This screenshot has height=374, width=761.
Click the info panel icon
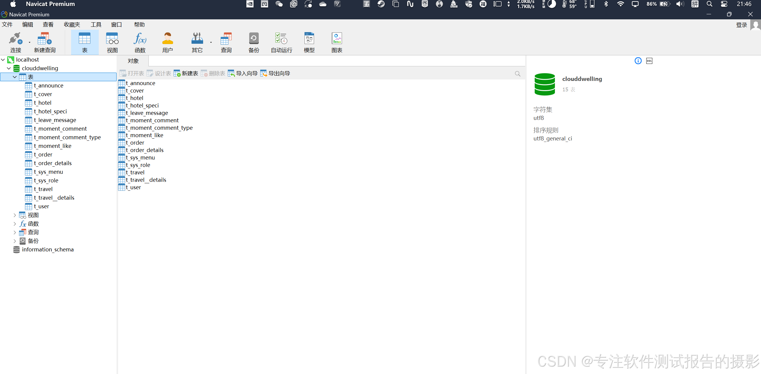pyautogui.click(x=638, y=61)
